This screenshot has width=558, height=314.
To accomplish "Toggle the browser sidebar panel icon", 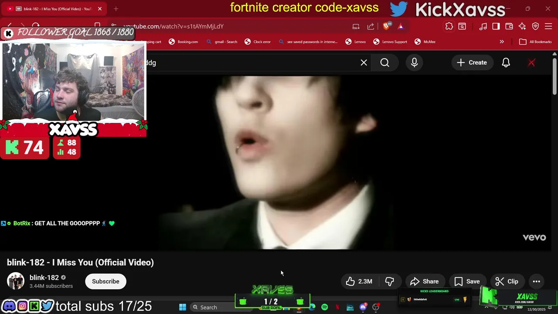I will pos(496,27).
